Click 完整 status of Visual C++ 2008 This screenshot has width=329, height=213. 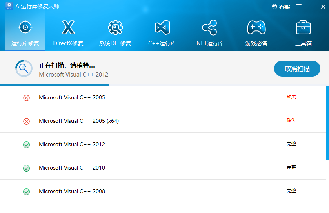pos(291,191)
